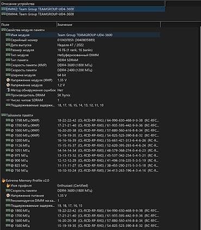Click the value Неделя 47 / 2022
This screenshot has width=201, height=230.
[x=71, y=45]
